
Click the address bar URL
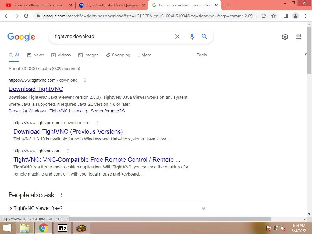(150, 16)
